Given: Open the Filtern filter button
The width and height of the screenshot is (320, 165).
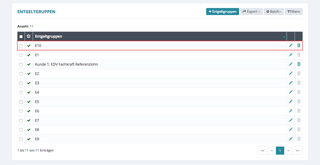Looking at the screenshot, I should pyautogui.click(x=294, y=11).
